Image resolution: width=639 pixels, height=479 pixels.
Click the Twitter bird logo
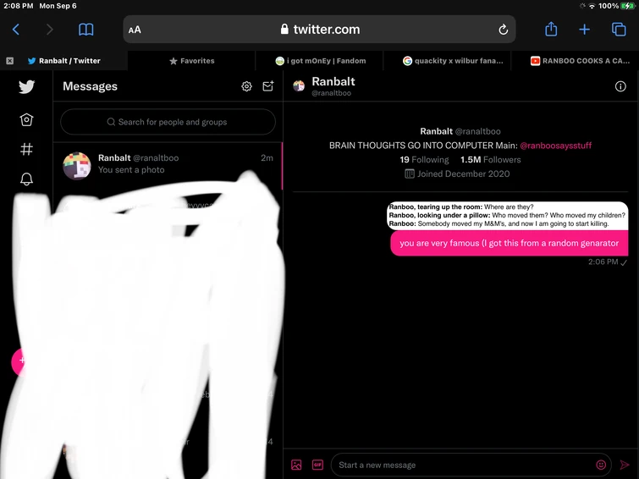tap(26, 86)
